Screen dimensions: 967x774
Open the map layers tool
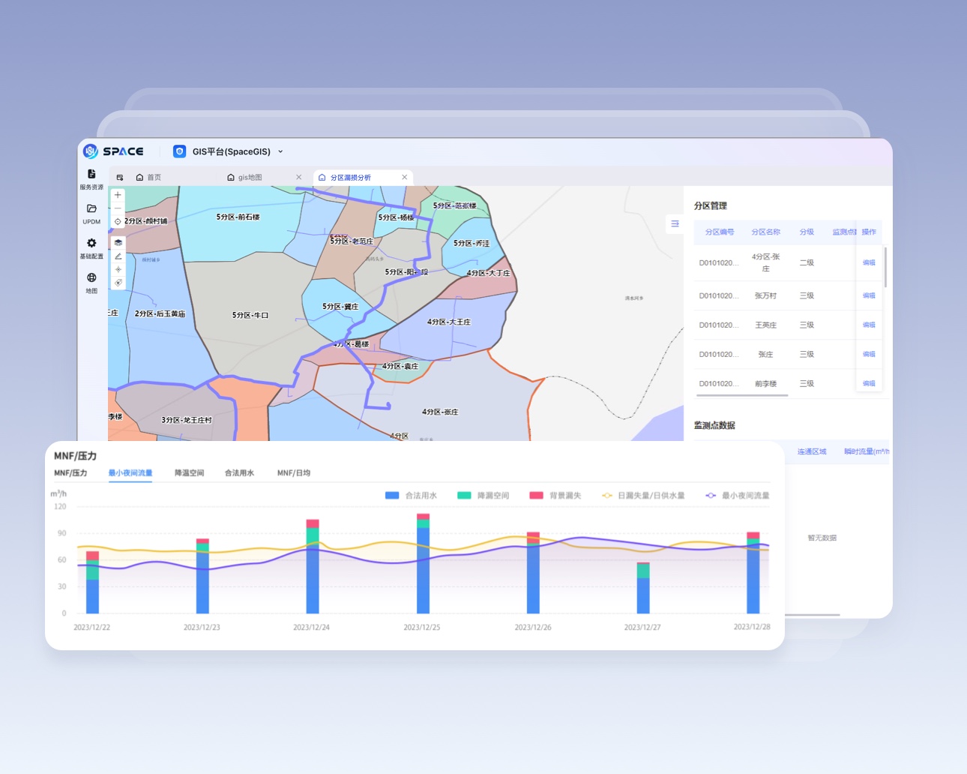118,243
